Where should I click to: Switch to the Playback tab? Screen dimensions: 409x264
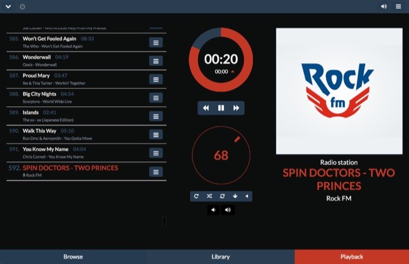point(352,256)
